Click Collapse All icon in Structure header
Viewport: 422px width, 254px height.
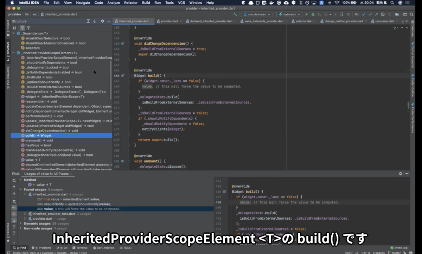(x=94, y=21)
